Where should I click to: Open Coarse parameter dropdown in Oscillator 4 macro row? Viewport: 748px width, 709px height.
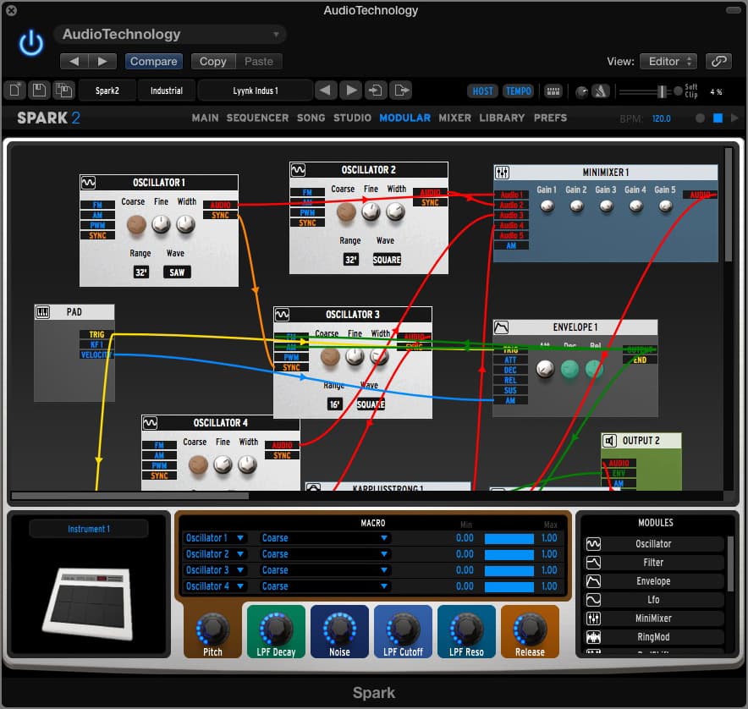[x=324, y=586]
